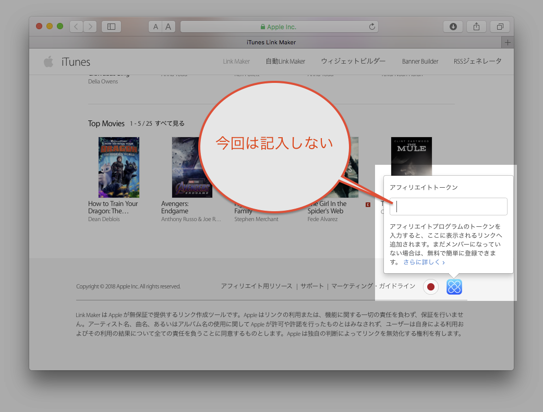Open 自動Link Maker
This screenshot has width=543, height=412.
click(285, 61)
